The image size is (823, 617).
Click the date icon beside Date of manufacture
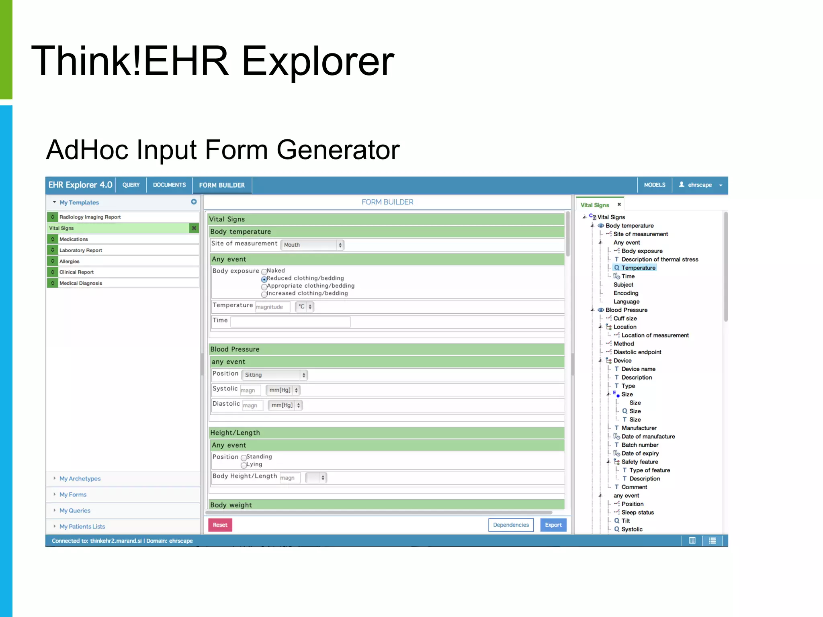click(616, 436)
